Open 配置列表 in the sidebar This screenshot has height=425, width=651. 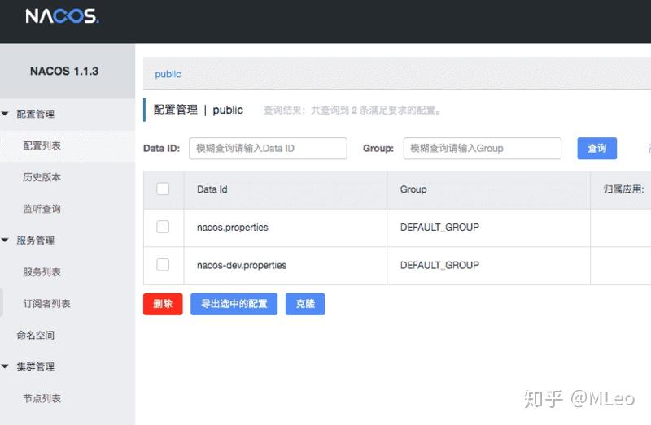42,145
